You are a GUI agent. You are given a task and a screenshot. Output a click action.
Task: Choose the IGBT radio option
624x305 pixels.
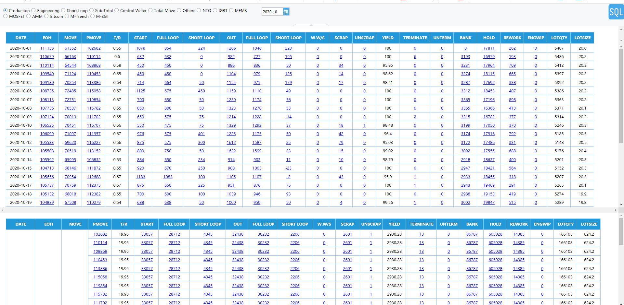click(215, 10)
